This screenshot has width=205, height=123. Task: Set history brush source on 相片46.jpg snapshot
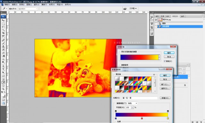coord(156,20)
